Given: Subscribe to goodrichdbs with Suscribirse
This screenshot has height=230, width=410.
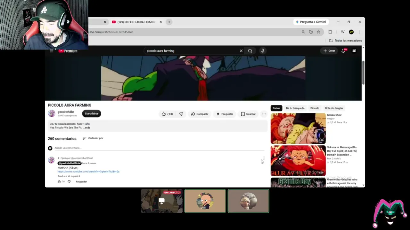Looking at the screenshot, I should (92, 113).
